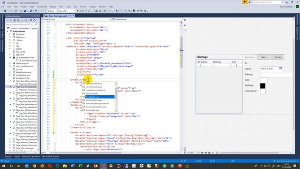Click the Quick Launch search box
The width and height of the screenshot is (300, 169).
pyautogui.click(x=268, y=2)
